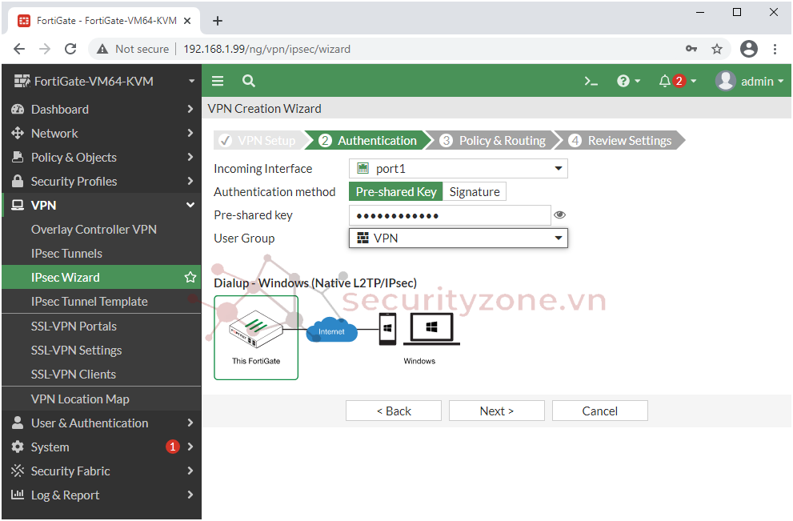Open the CLI console icon
The width and height of the screenshot is (793, 521).
591,81
